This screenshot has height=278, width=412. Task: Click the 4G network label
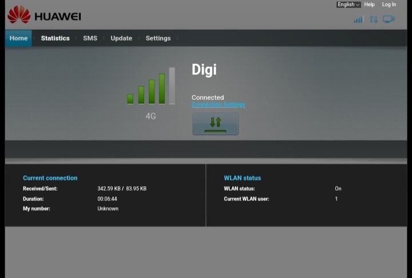click(151, 116)
